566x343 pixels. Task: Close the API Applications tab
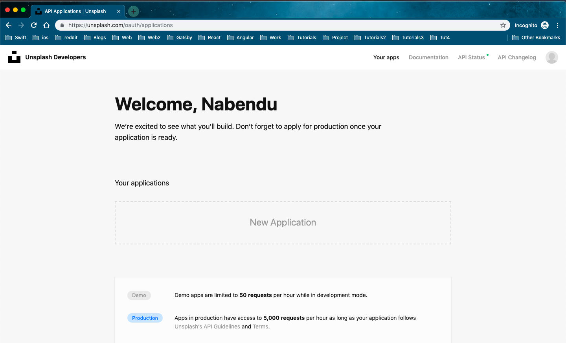click(119, 11)
